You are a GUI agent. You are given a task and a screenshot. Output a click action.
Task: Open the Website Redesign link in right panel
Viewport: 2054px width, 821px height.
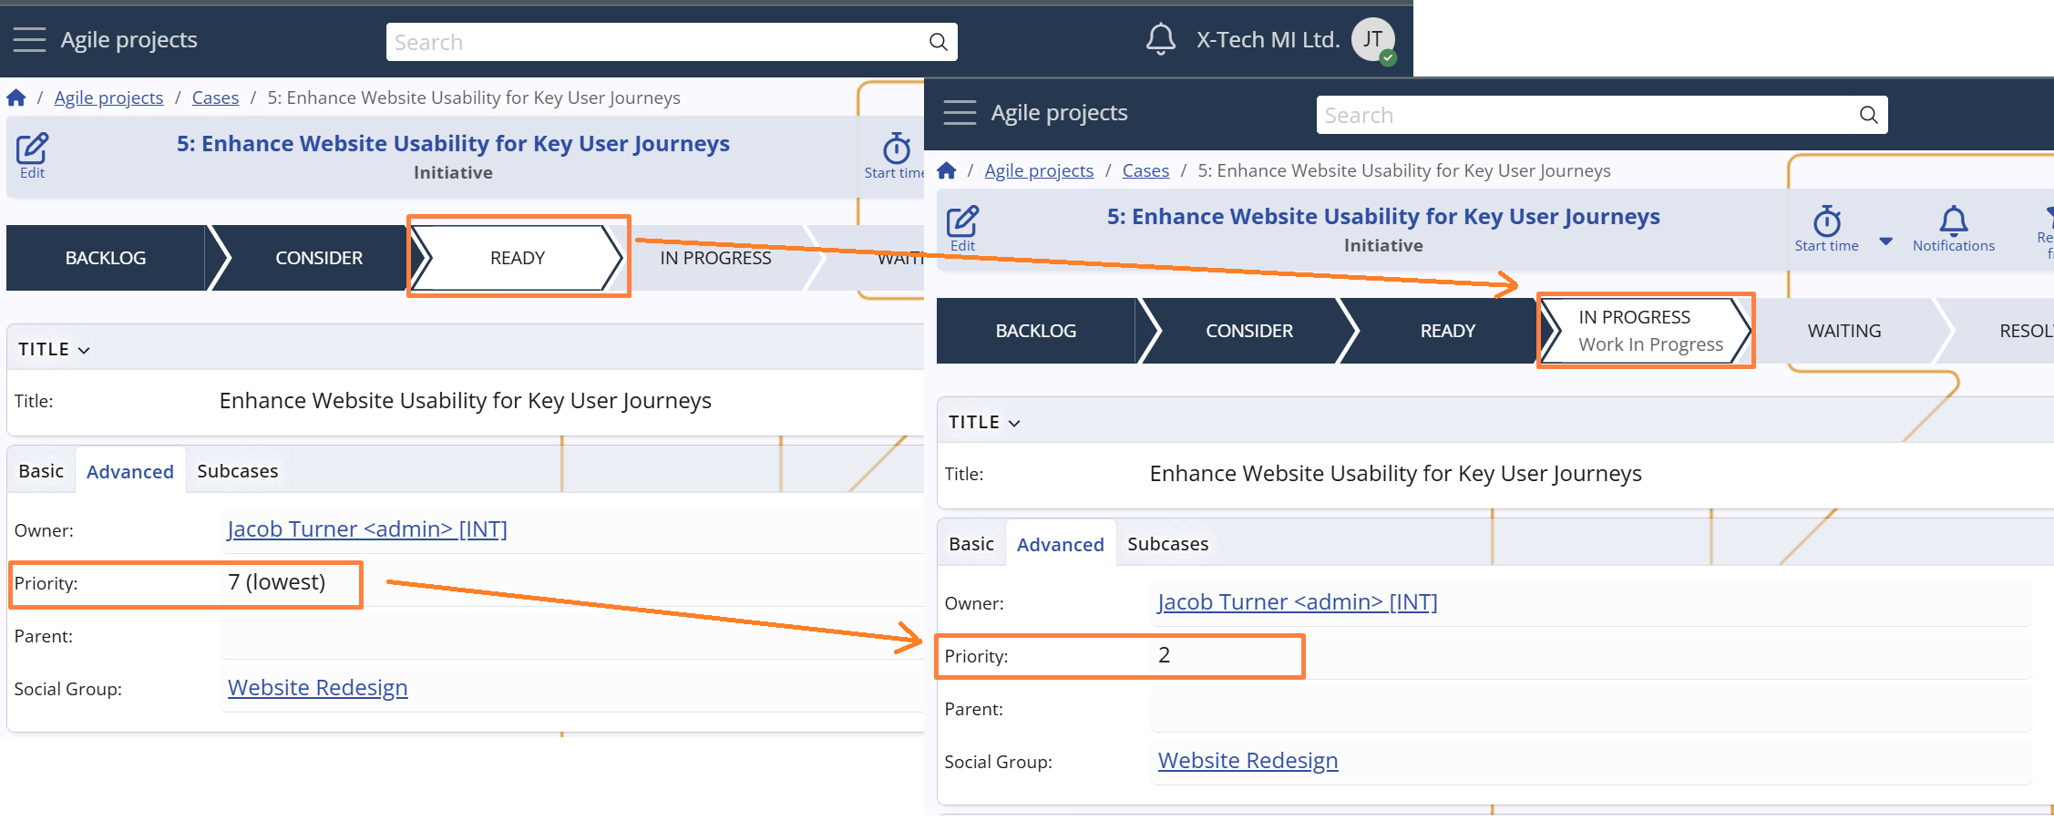1248,761
